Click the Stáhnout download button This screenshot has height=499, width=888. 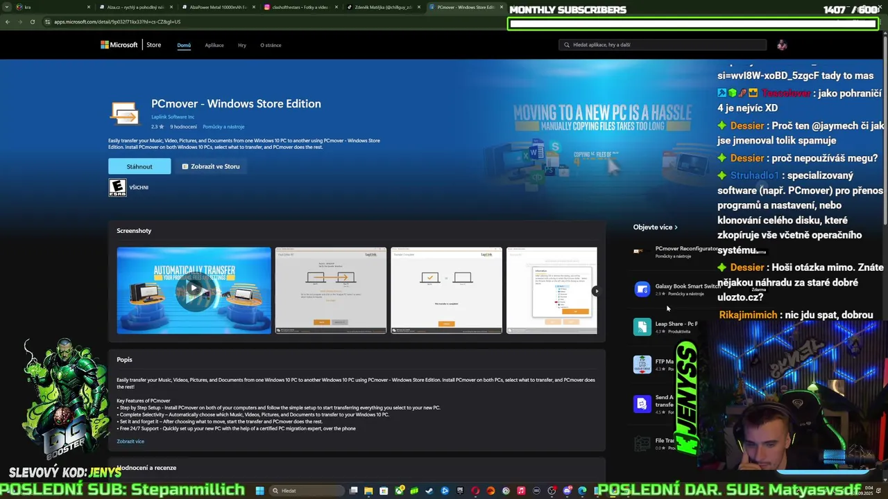coord(139,166)
